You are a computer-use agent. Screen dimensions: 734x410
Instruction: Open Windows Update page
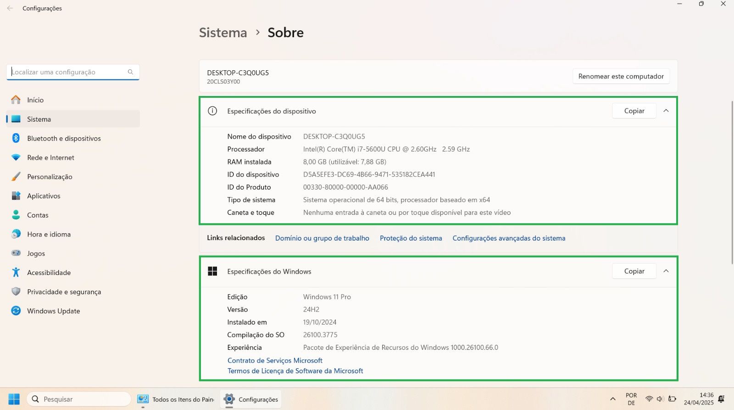73,311
